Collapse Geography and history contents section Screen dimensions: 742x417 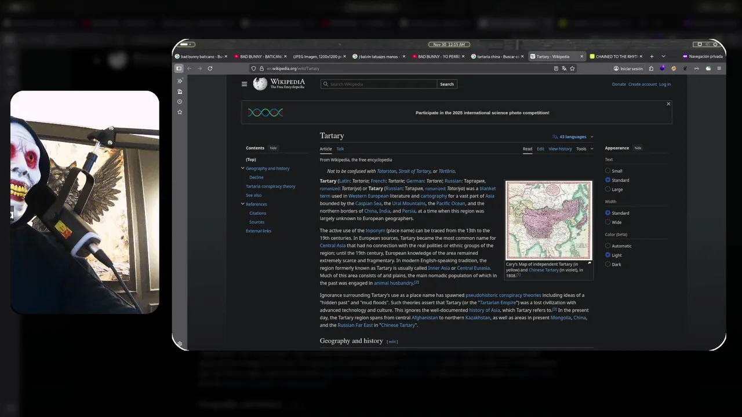coord(242,169)
